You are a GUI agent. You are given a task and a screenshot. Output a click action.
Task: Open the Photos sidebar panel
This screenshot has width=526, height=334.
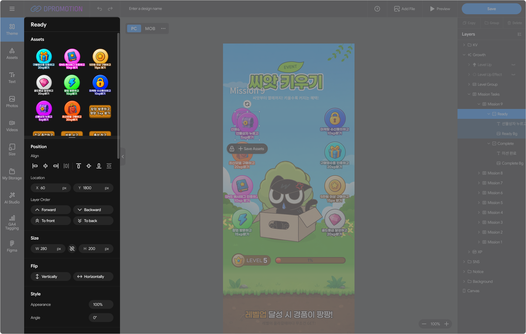[12, 102]
